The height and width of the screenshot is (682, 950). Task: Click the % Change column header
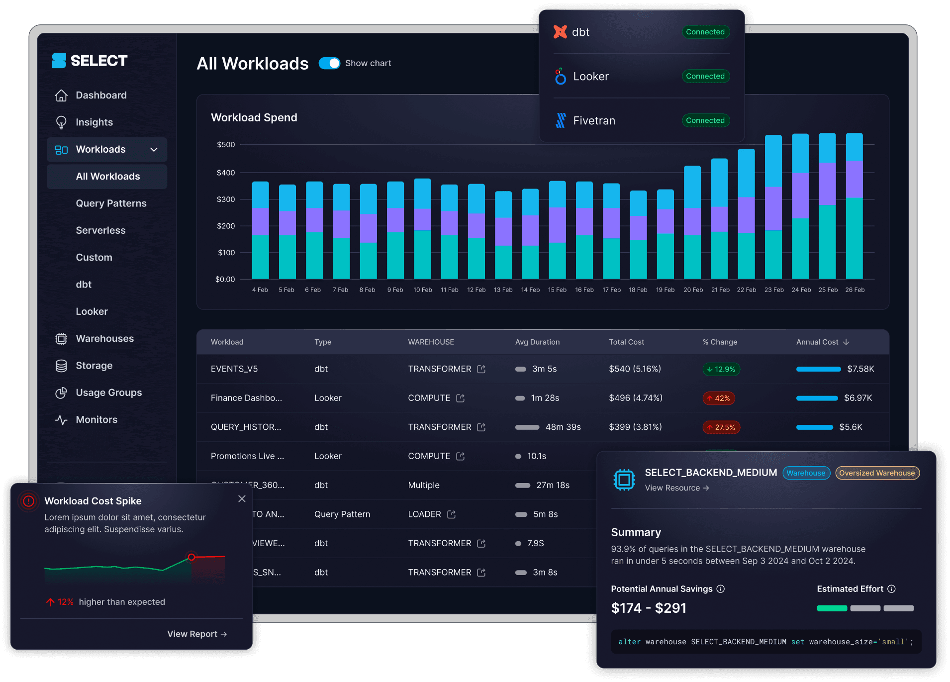click(x=720, y=342)
